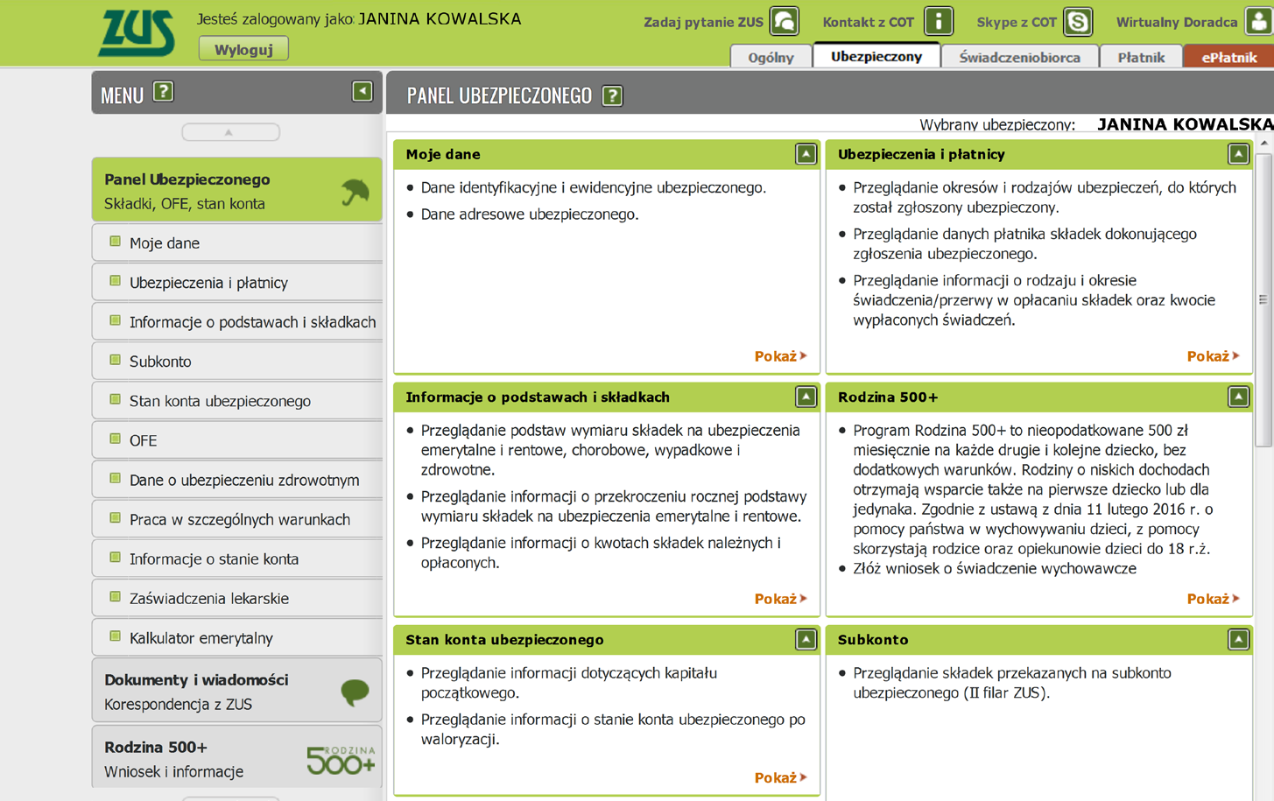Collapse the Stan konta ubezpieczonego card
The width and height of the screenshot is (1274, 801).
pyautogui.click(x=806, y=639)
